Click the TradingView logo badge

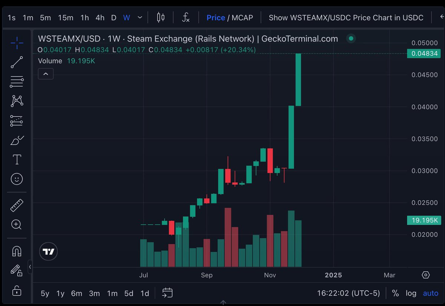coord(49,252)
